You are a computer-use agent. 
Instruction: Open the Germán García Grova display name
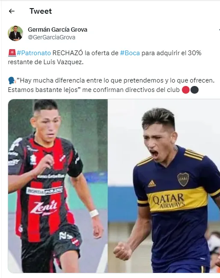57,30
